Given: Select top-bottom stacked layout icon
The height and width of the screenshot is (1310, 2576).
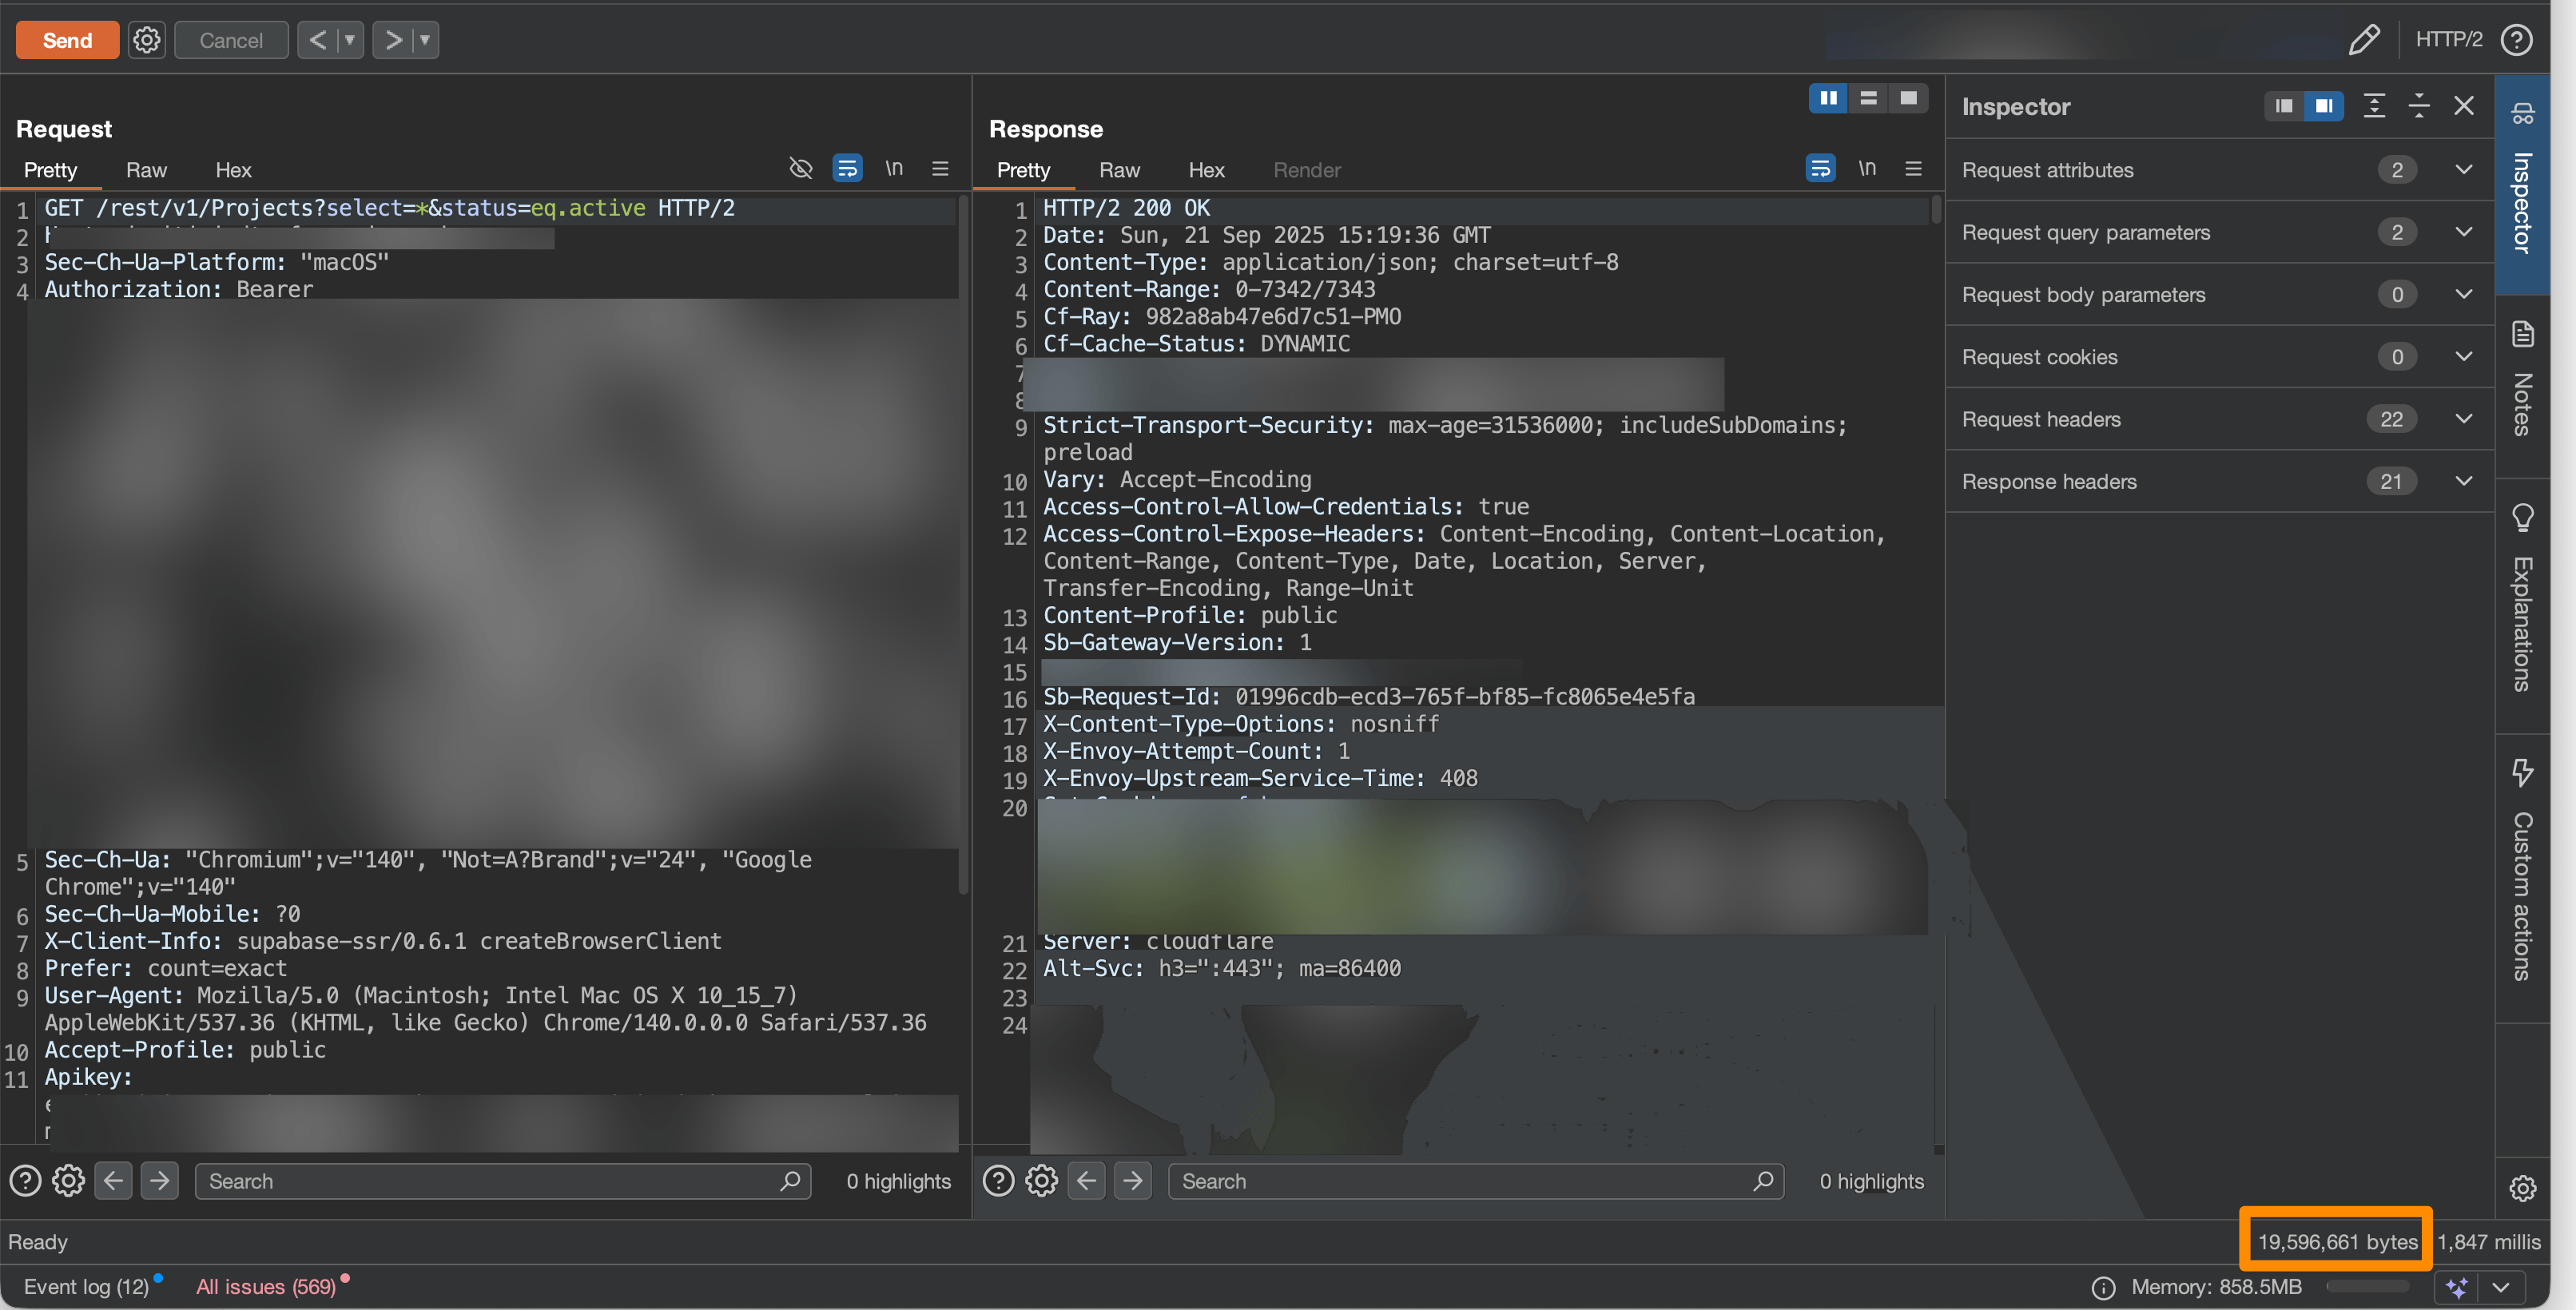Looking at the screenshot, I should (1868, 98).
